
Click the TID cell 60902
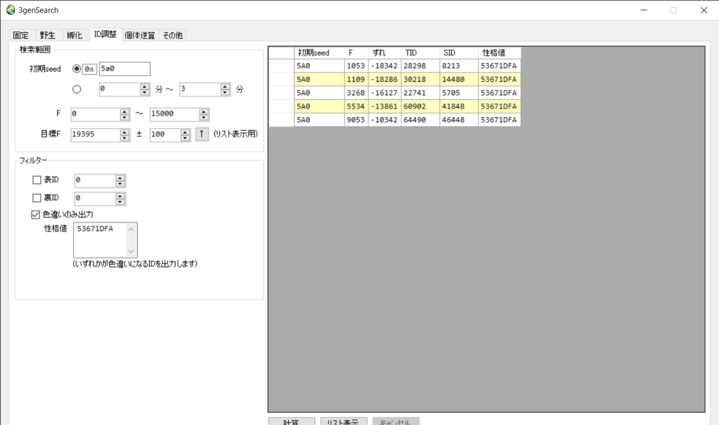tap(420, 106)
